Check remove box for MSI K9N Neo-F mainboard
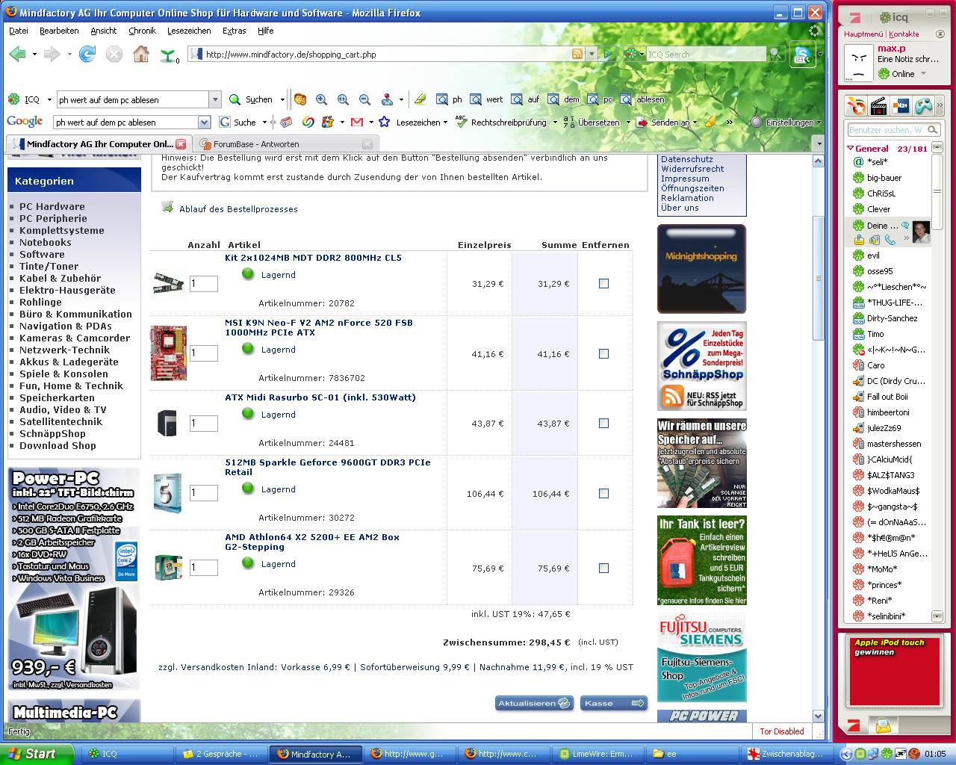This screenshot has width=956, height=765. pos(603,353)
